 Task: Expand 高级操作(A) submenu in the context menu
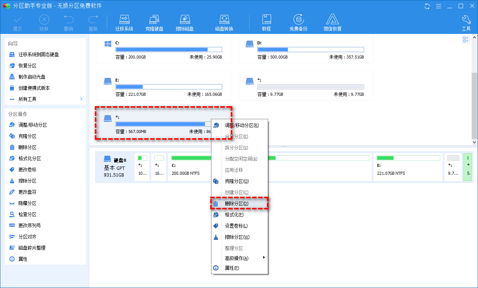(x=239, y=258)
